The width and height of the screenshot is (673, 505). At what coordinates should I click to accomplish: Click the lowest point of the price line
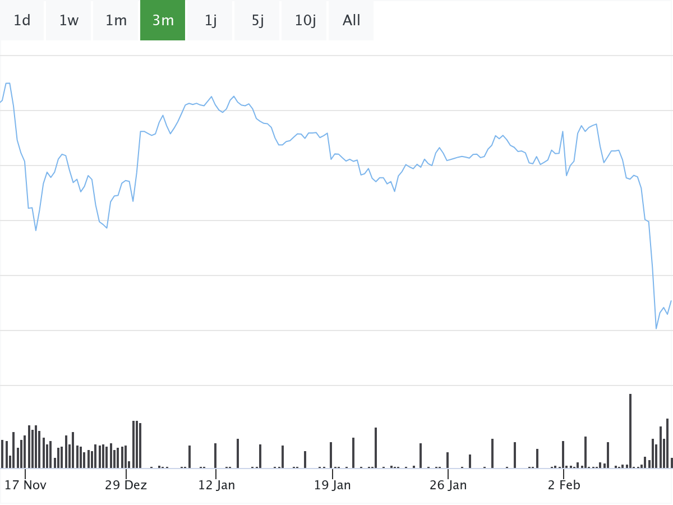coord(656,328)
